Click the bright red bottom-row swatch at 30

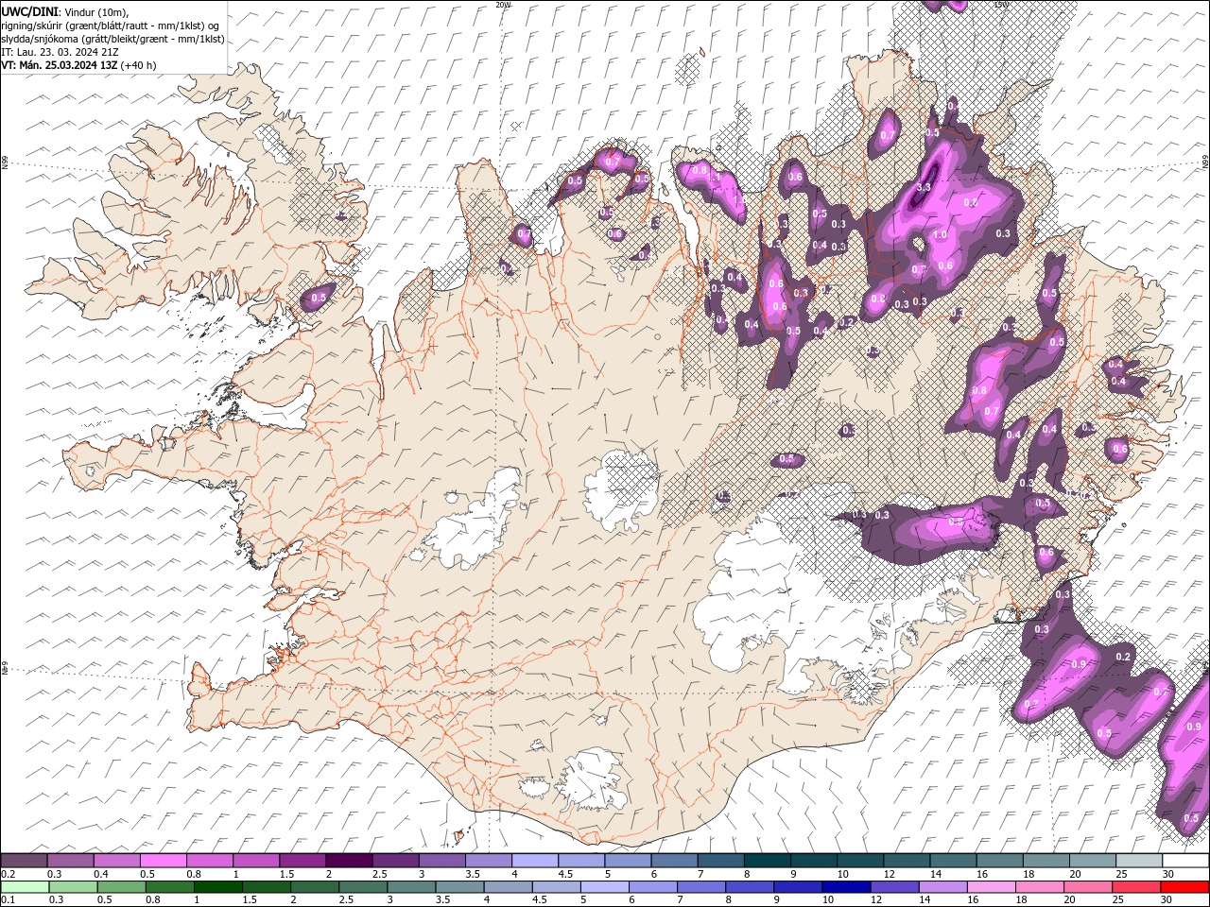point(1184,887)
